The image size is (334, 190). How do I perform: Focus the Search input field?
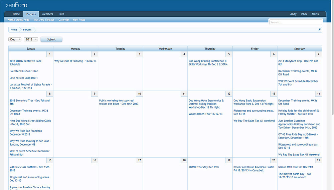pos(296,22)
